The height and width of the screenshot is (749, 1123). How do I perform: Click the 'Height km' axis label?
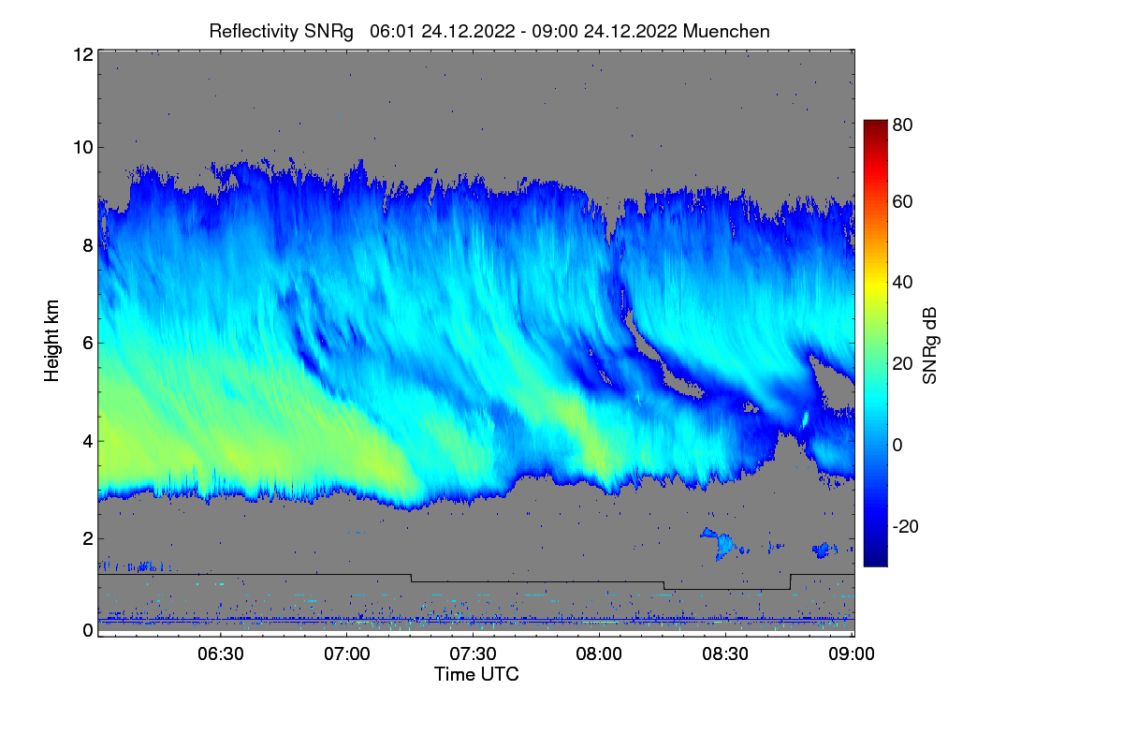[52, 341]
